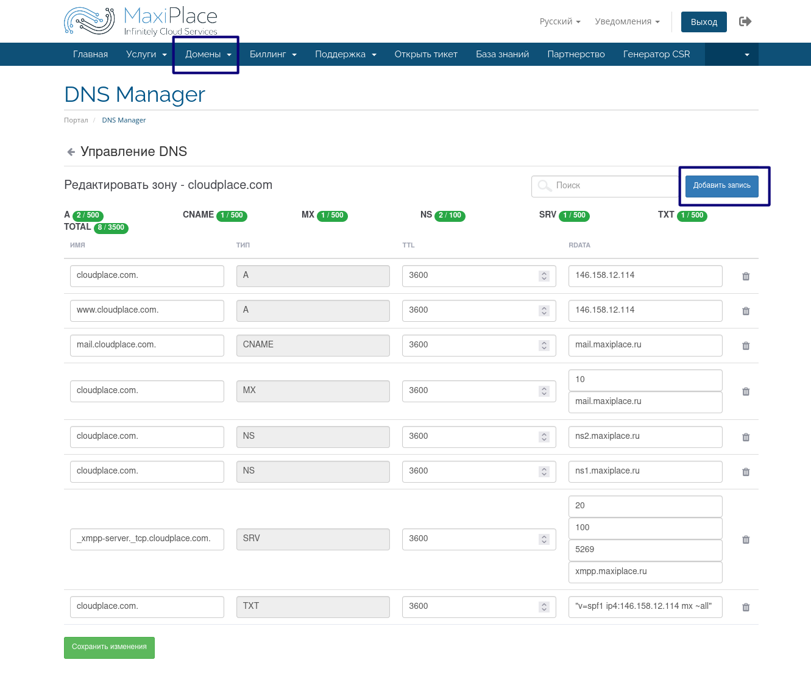The image size is (811, 682).
Task: Open Открыть тикет menu item
Action: click(x=426, y=54)
